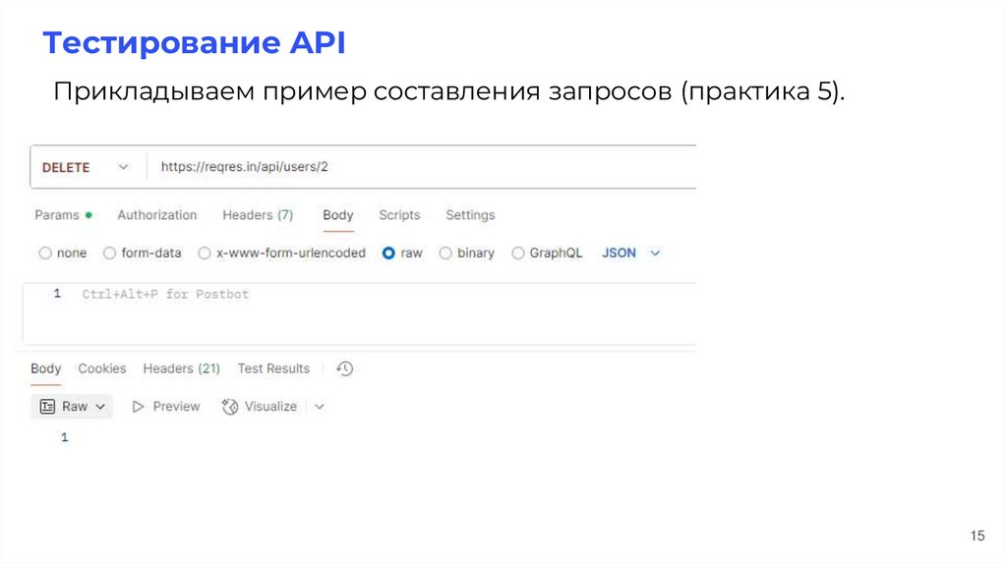Select the GraphQL body radio option
The height and width of the screenshot is (564, 1007).
[x=517, y=254]
